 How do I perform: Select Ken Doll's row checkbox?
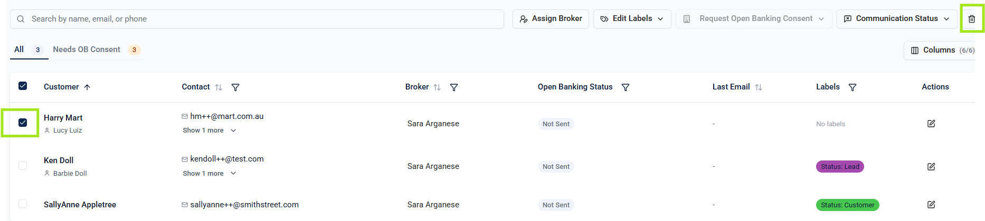23,165
